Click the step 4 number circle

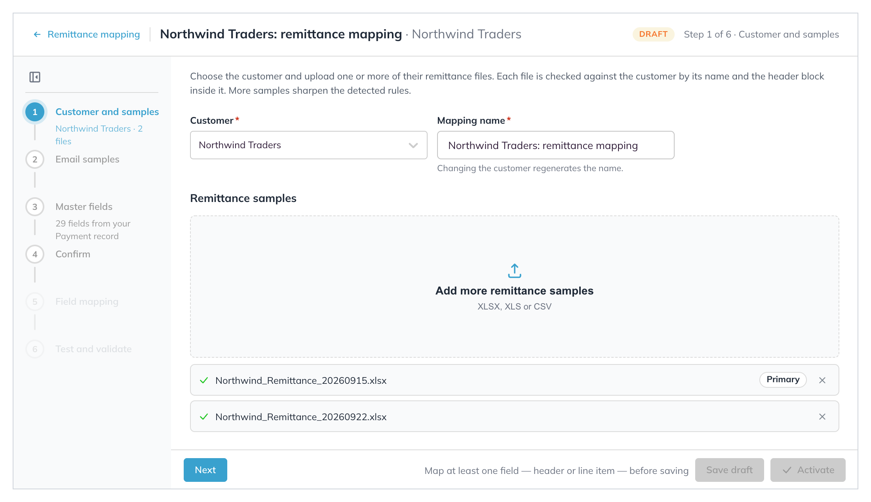pyautogui.click(x=35, y=254)
